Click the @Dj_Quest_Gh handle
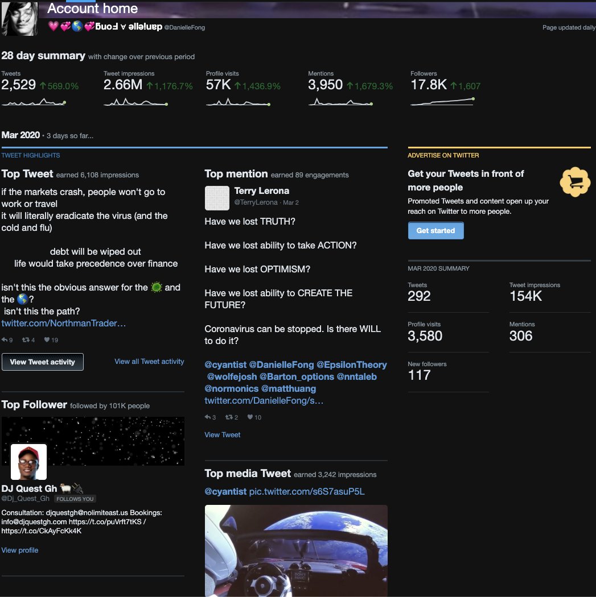Screen dimensions: 596x597 (x=25, y=499)
